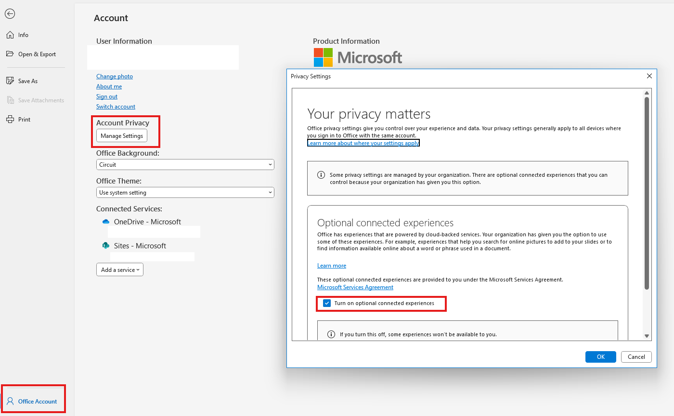Screen dimensions: 674x416
Task: Click the 'Your privacy matters' heading
Action: [369, 114]
